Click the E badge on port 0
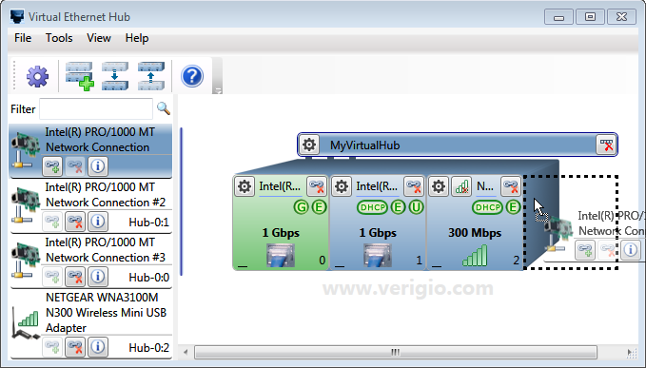646x368 pixels. (319, 207)
